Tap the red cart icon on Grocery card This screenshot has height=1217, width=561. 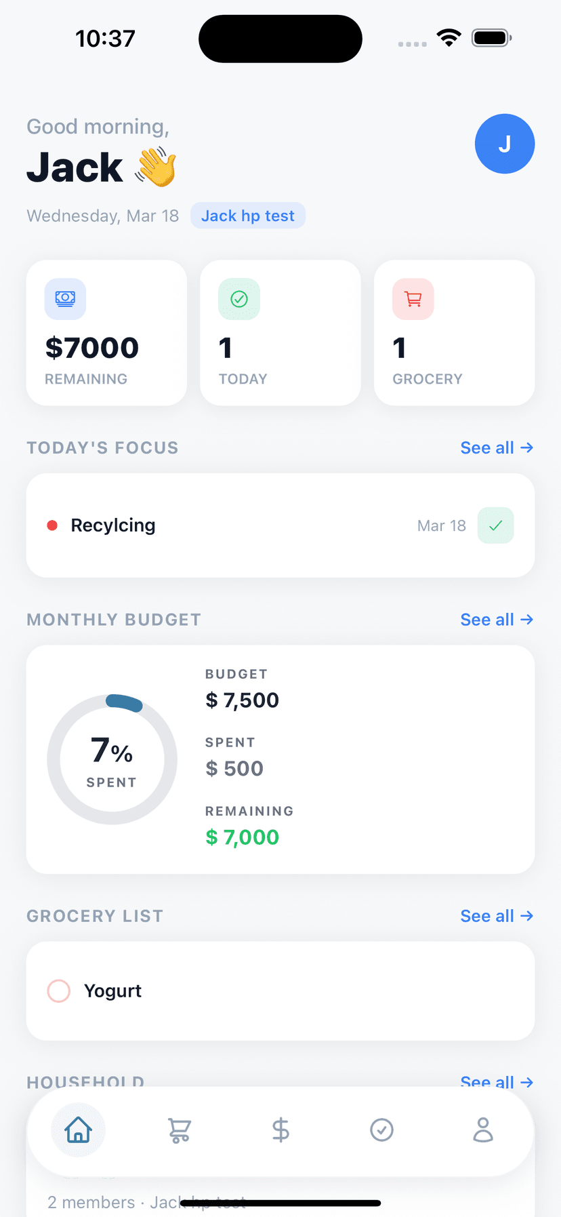(413, 299)
